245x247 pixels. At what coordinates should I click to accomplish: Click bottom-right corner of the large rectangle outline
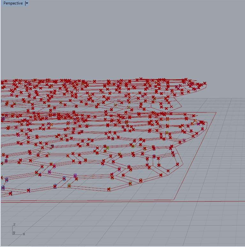(x=174, y=200)
